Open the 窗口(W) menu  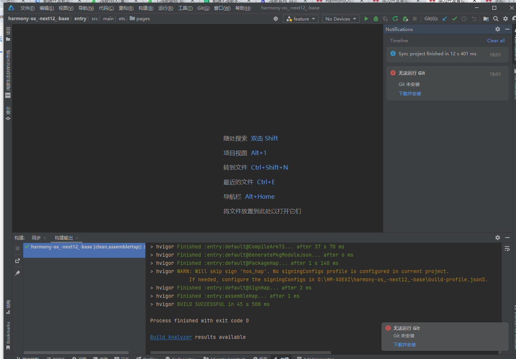222,8
